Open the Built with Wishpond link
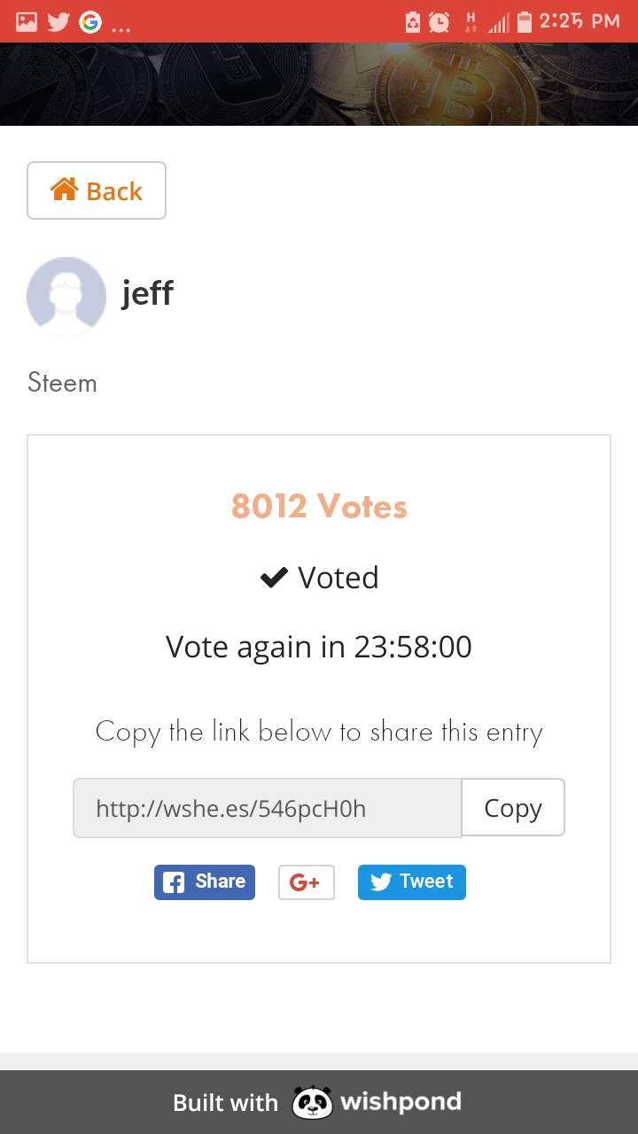Image resolution: width=638 pixels, height=1134 pixels. (317, 1103)
